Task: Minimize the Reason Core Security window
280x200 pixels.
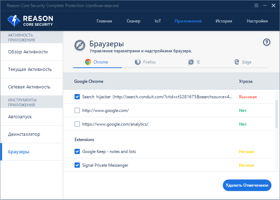Action: point(265,6)
